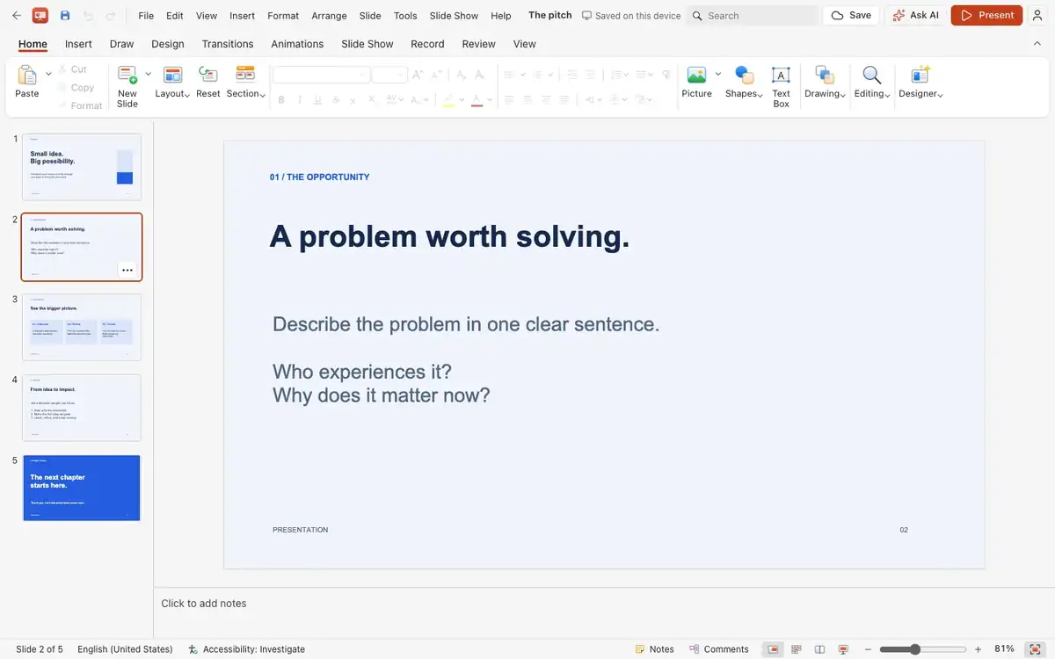
Task: Insert a Text Box
Action: (x=781, y=86)
